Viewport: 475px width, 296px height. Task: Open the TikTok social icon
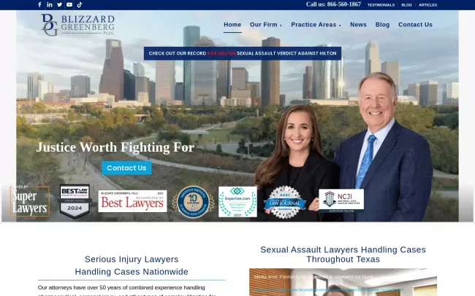pos(80,4)
